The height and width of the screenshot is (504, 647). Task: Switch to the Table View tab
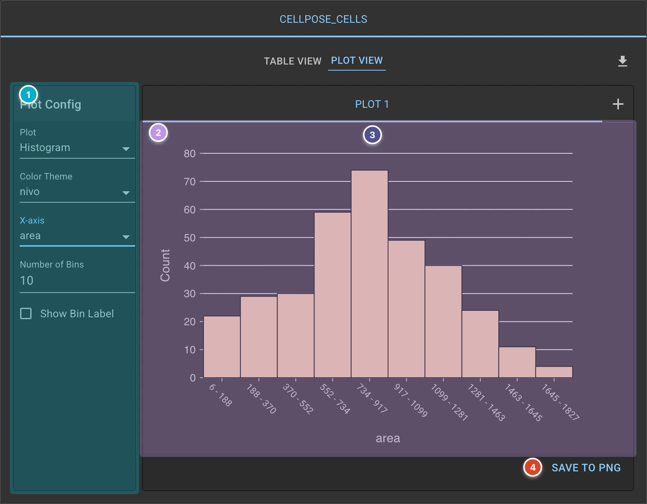click(x=293, y=61)
